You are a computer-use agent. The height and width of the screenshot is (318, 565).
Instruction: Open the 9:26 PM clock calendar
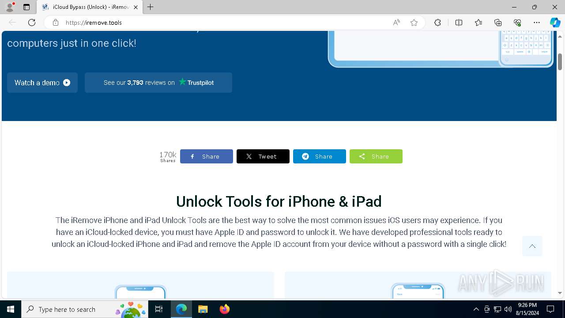pyautogui.click(x=527, y=309)
